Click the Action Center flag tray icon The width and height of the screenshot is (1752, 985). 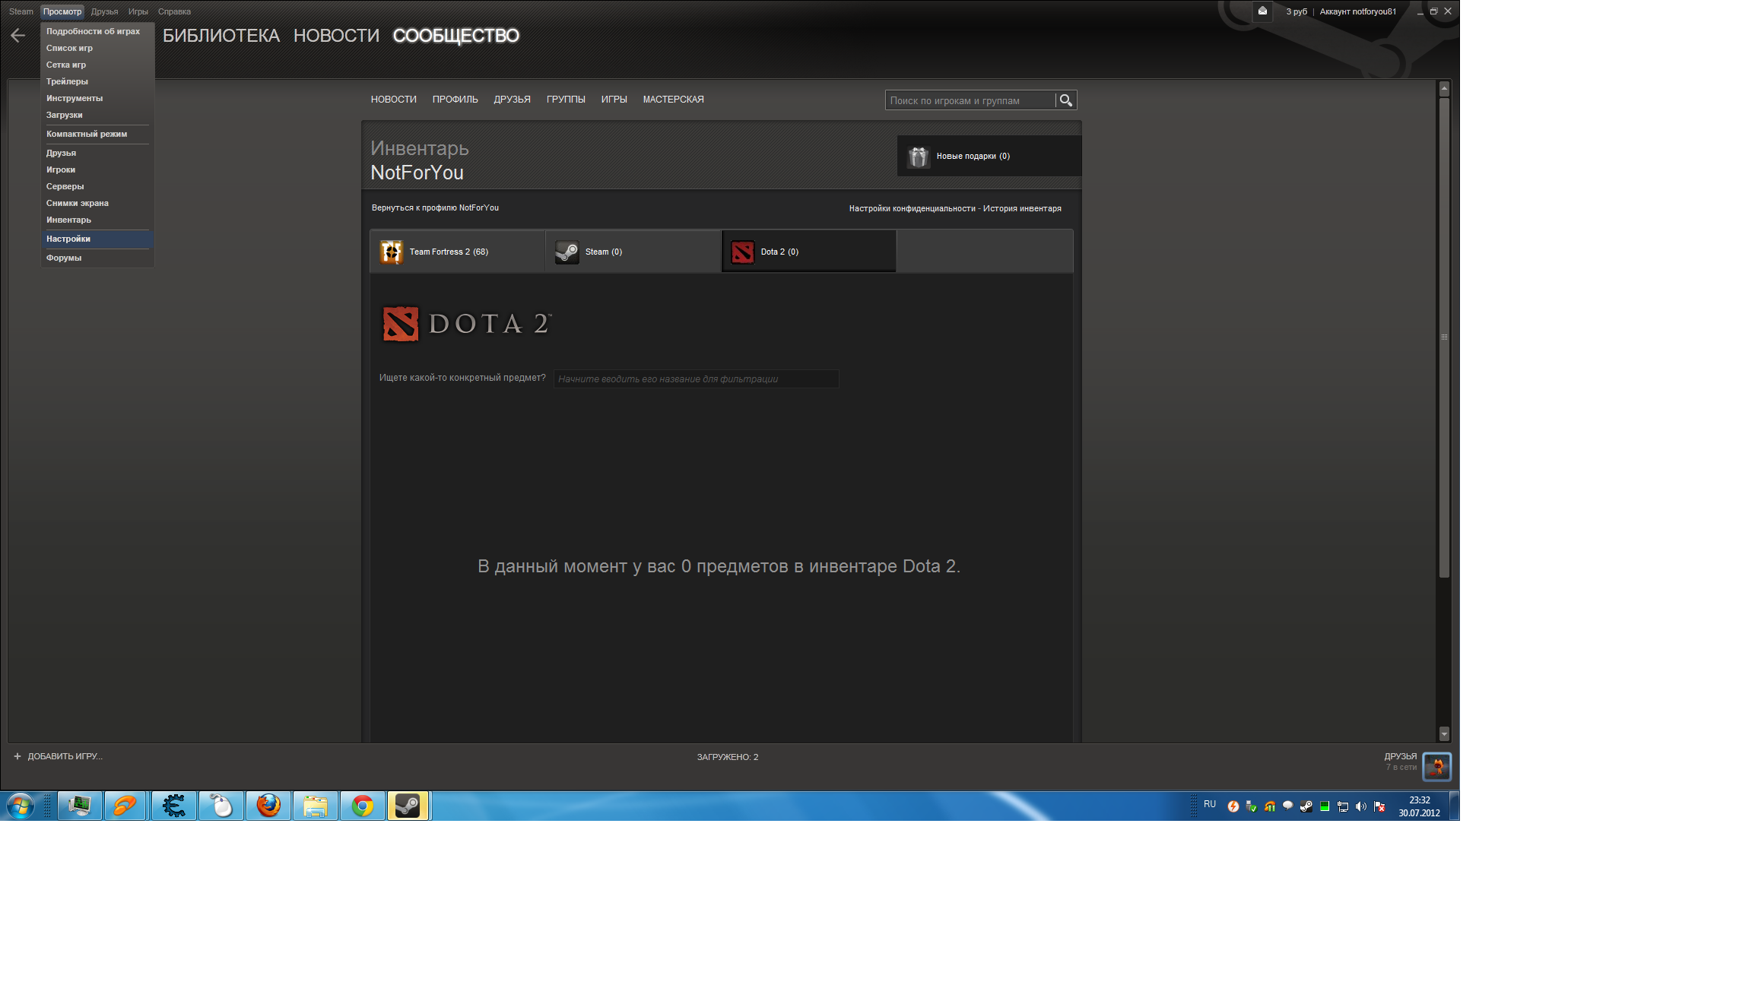point(1379,806)
